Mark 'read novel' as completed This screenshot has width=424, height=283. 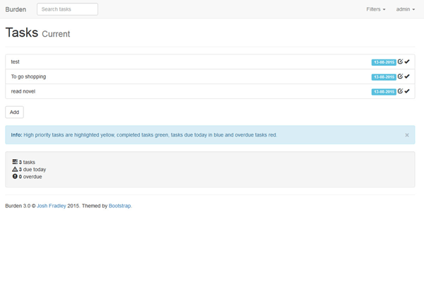[x=408, y=91]
